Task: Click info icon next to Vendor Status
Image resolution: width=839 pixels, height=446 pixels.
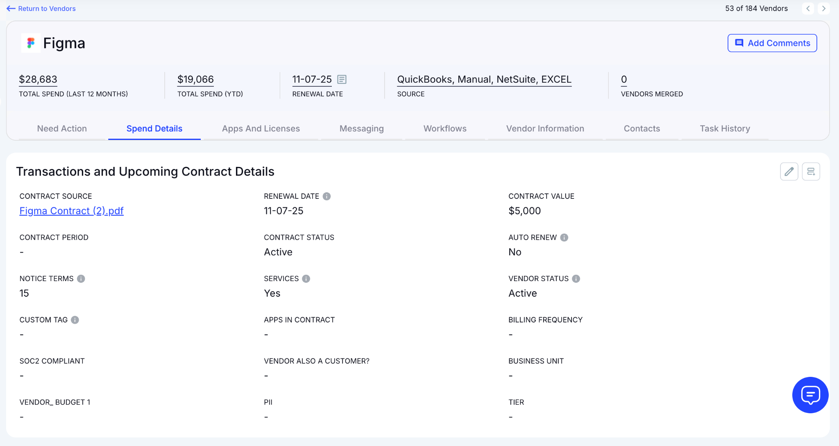Action: tap(576, 279)
